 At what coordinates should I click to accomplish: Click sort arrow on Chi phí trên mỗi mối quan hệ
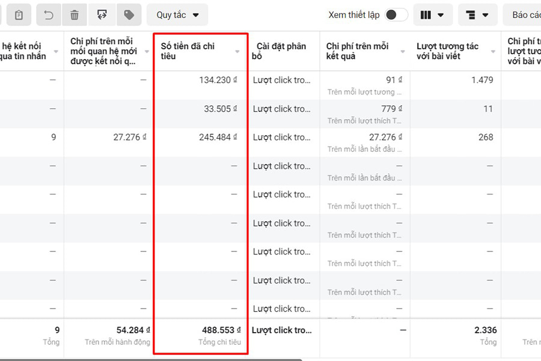[x=147, y=52]
